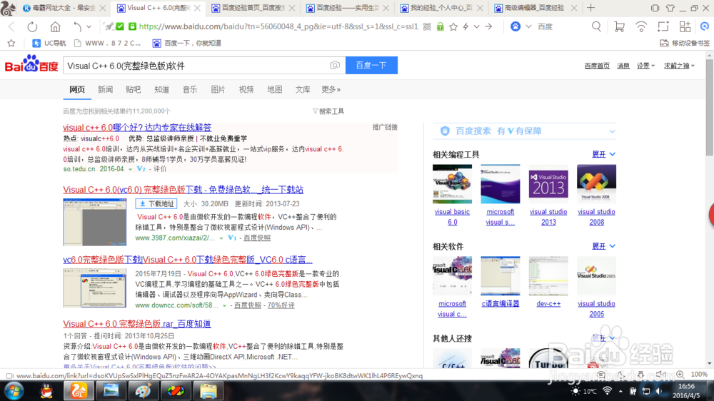This screenshot has width=714, height=401.
Task: Open the search magnifier icon in toolbar
Action: click(596, 27)
